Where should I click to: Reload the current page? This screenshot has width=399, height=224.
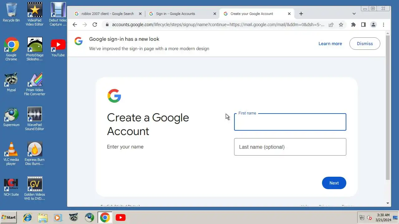(95, 25)
